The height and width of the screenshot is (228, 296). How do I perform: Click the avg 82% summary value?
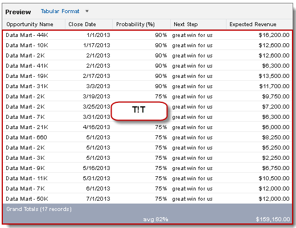click(x=155, y=219)
